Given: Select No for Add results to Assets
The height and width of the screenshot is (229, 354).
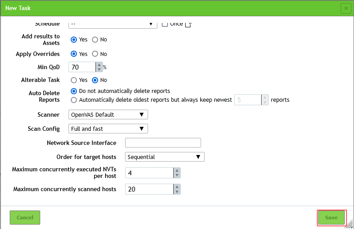Looking at the screenshot, I should pos(95,40).
